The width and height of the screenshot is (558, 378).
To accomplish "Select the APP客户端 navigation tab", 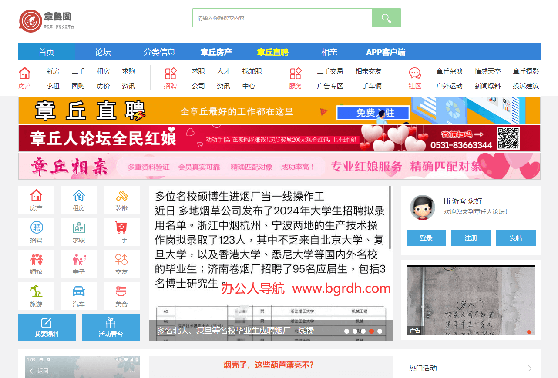I will (386, 52).
